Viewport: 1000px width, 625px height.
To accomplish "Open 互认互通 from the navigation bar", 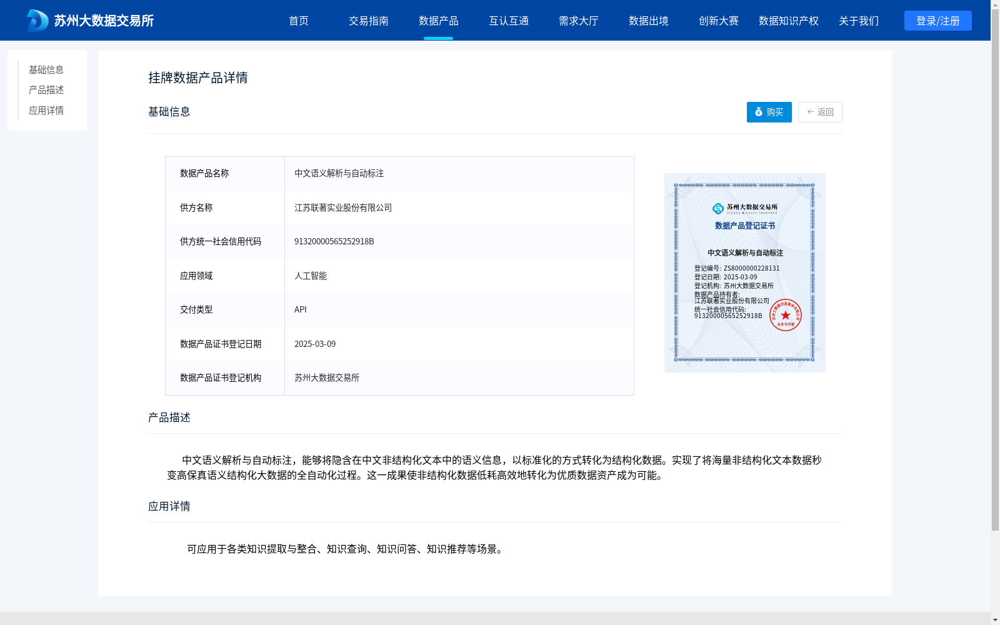I will [x=509, y=20].
